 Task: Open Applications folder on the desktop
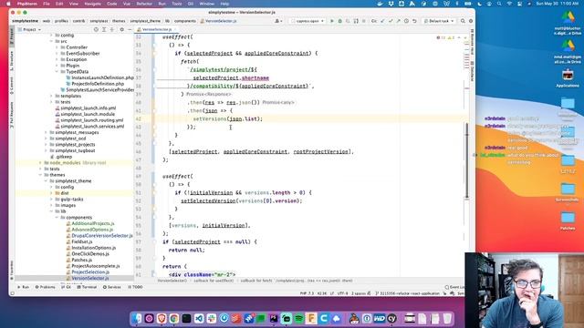click(568, 77)
